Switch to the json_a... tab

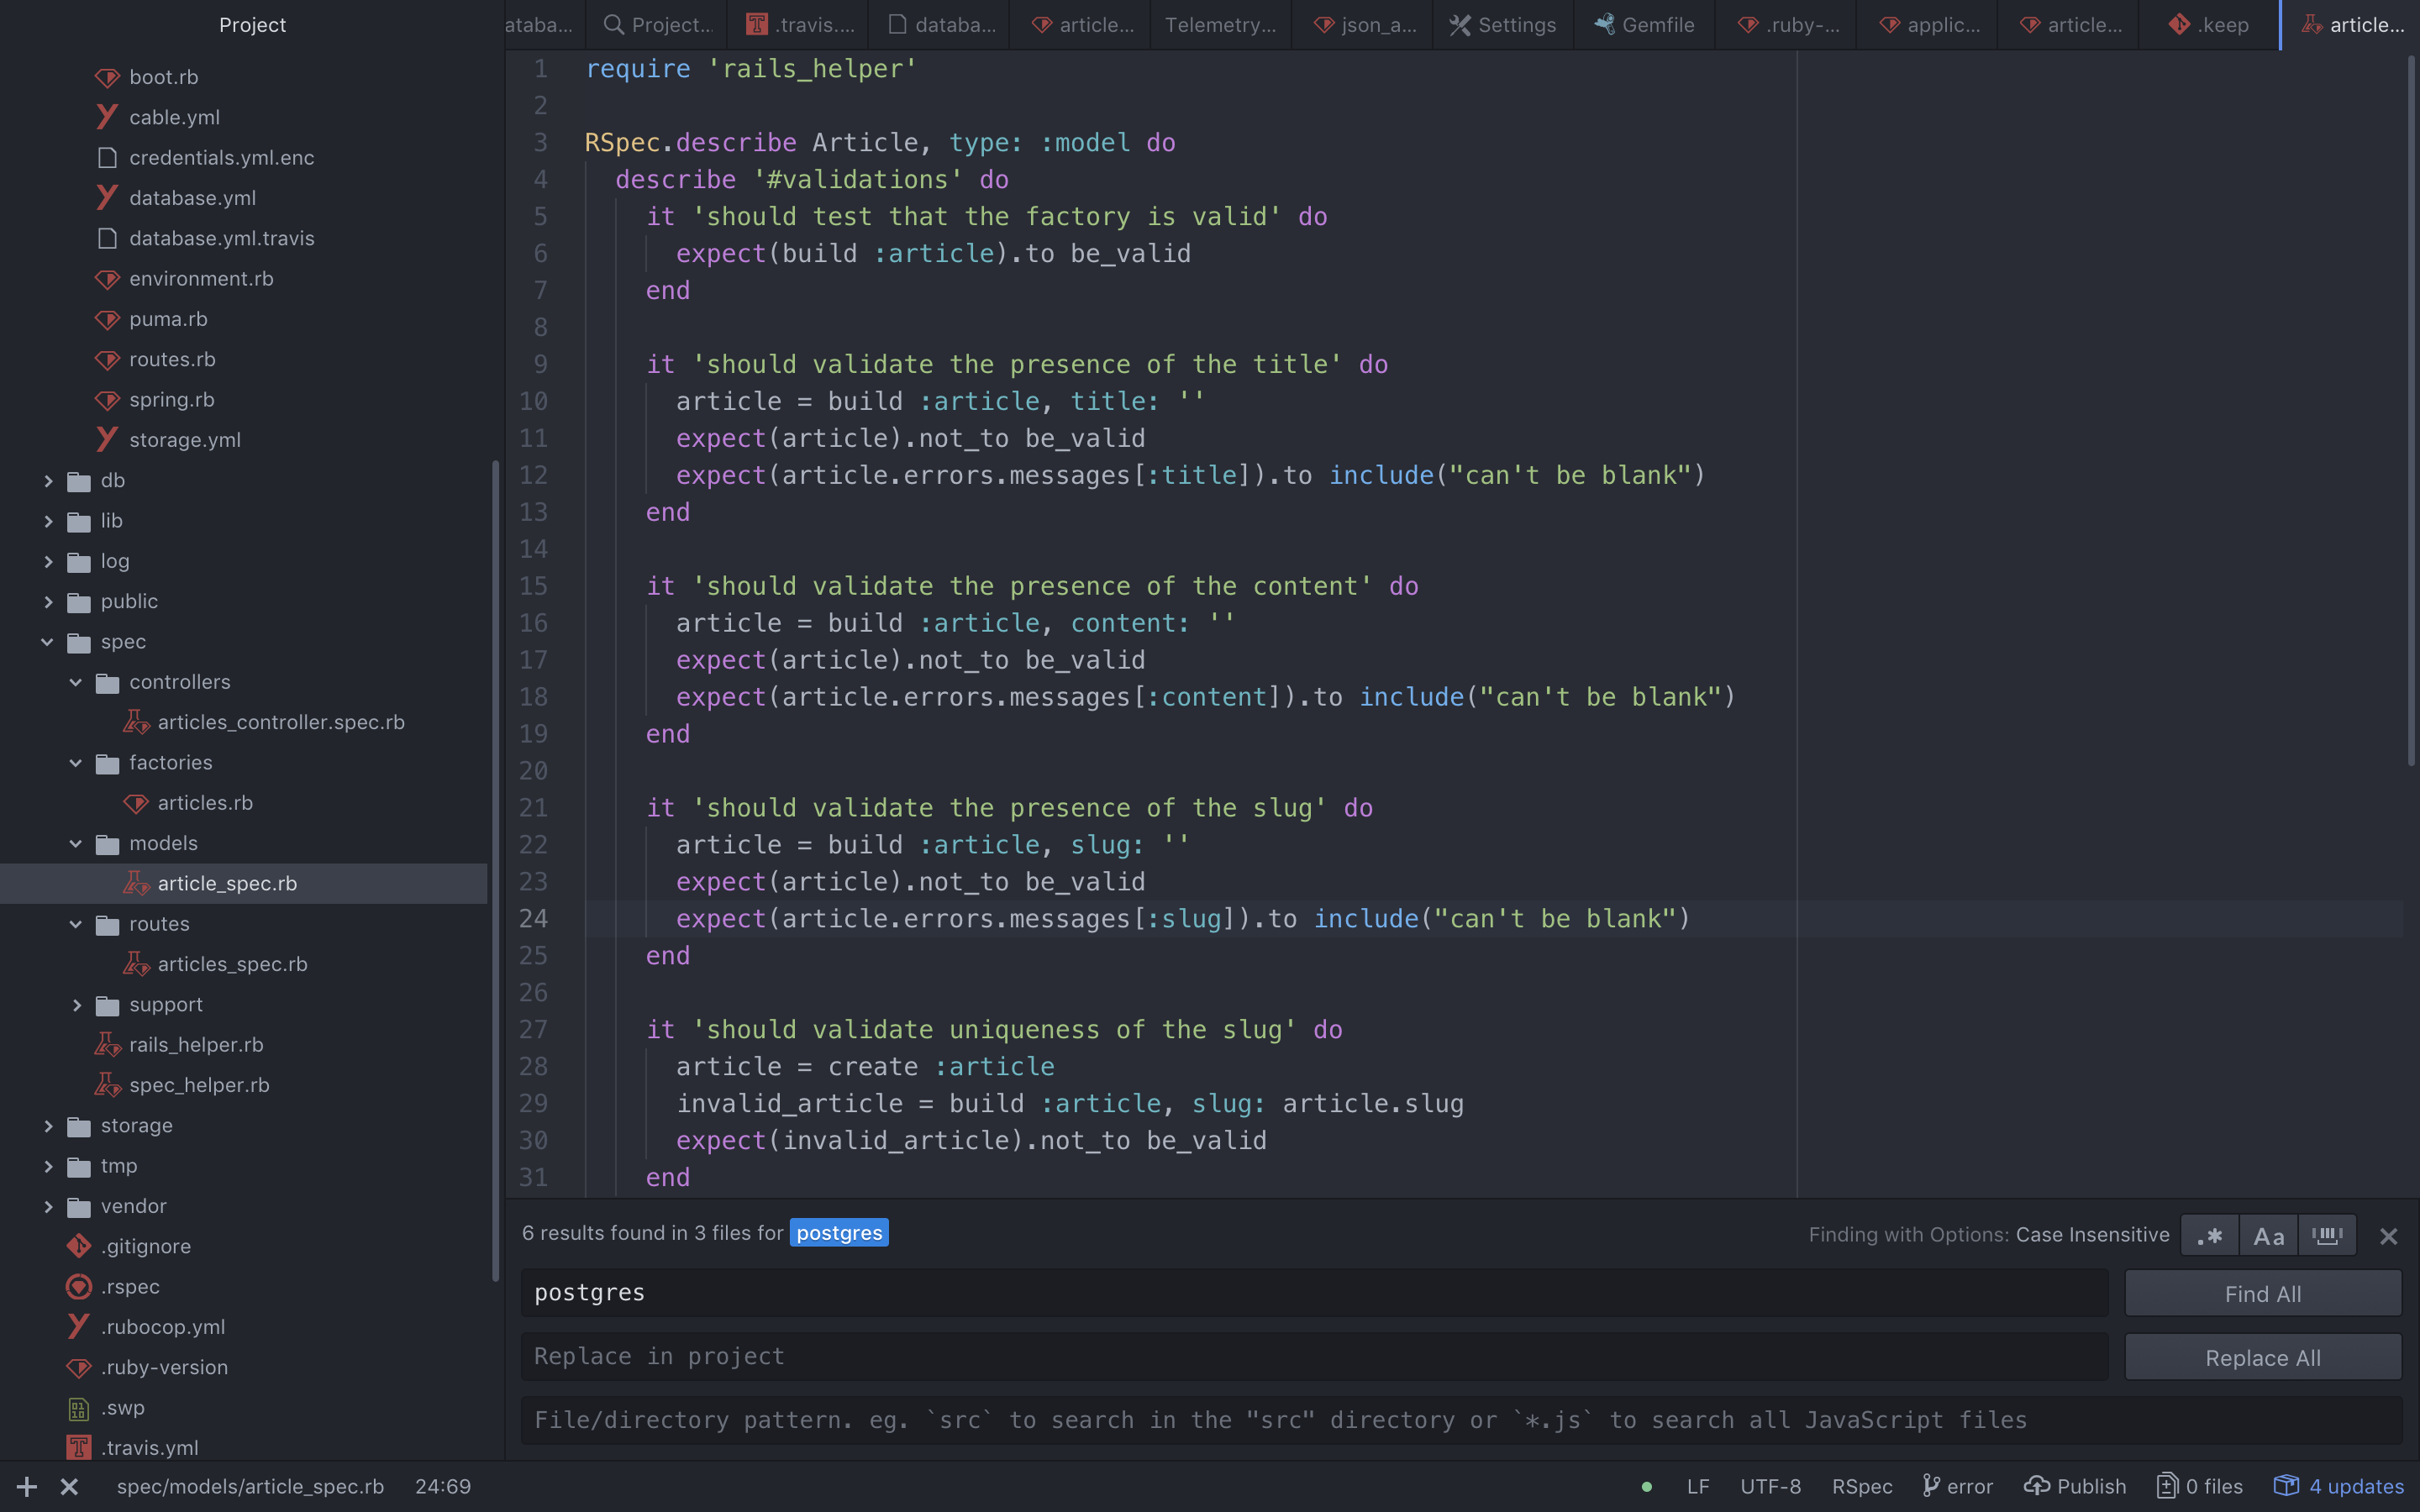click(1362, 25)
